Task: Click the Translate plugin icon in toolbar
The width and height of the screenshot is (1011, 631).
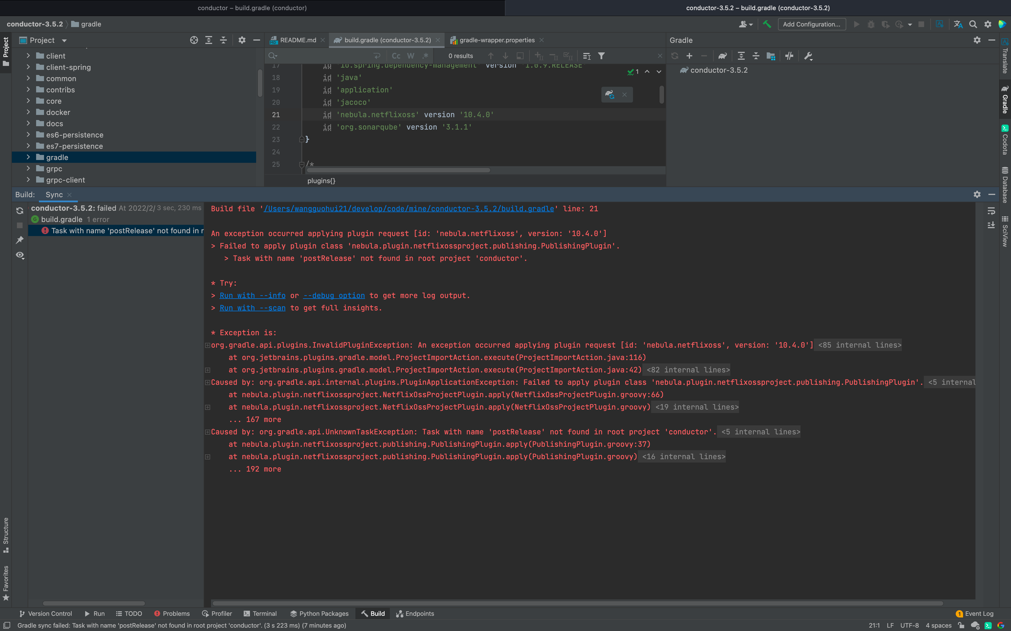Action: tap(958, 24)
